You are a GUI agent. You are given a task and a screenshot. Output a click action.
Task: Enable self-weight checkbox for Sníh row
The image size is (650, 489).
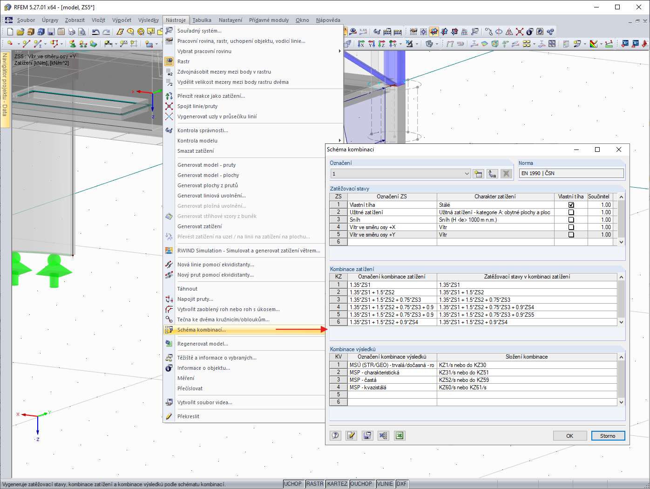tap(571, 220)
